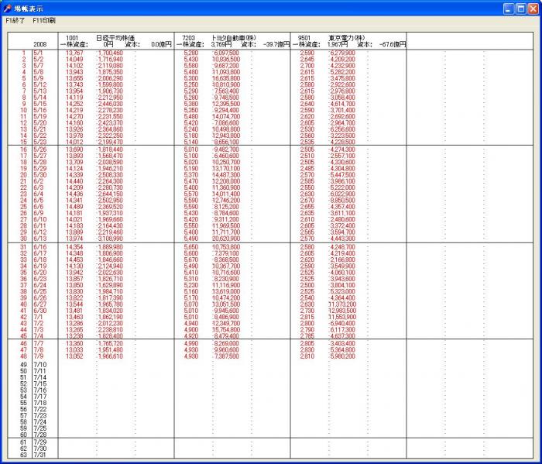Click the 2008 year header cell
This screenshot has height=464, width=542.
pyautogui.click(x=40, y=45)
